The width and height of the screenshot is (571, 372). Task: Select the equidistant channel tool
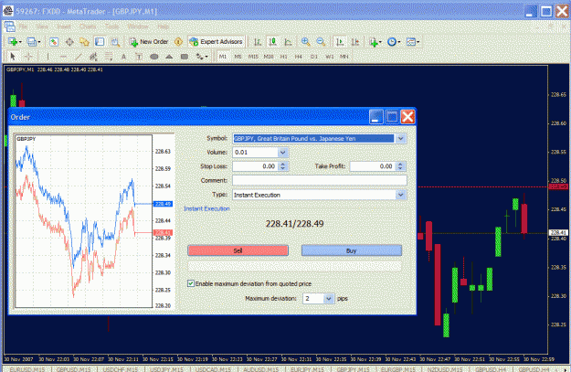point(93,57)
